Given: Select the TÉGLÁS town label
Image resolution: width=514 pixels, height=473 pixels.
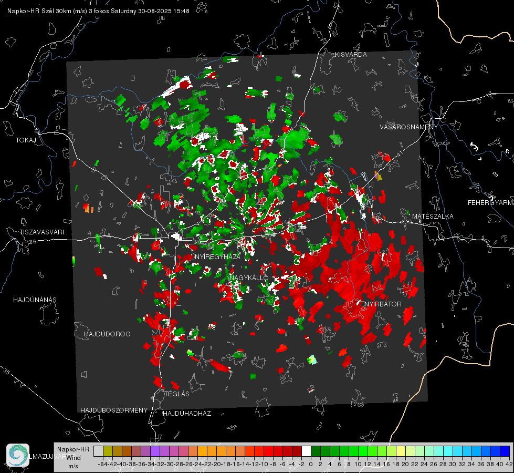Looking at the screenshot, I should click(x=177, y=394).
